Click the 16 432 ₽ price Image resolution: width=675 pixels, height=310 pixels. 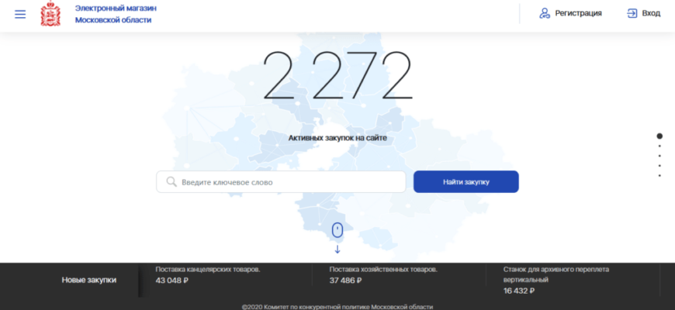[x=519, y=291]
